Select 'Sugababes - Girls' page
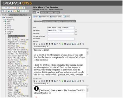The image size is (123, 98). 14,62
